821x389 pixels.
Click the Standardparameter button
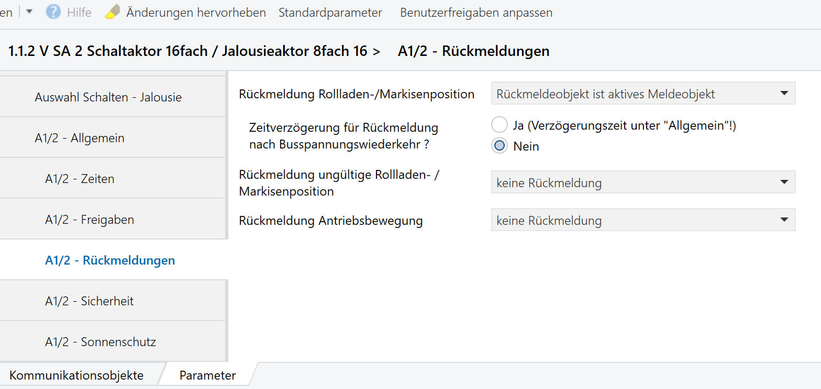point(330,13)
